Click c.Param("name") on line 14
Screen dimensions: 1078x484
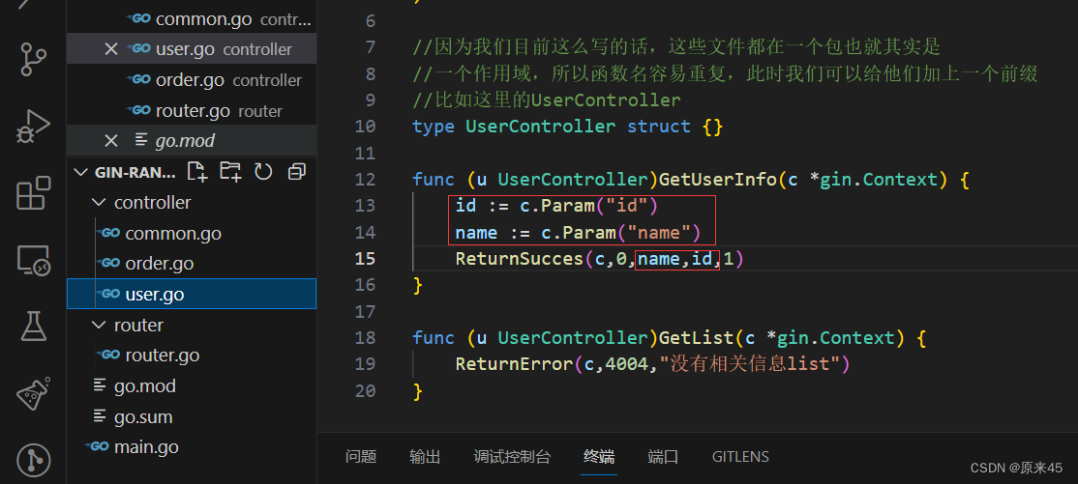621,233
